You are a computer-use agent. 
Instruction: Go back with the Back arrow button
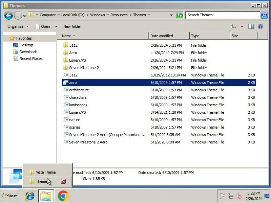[8, 16]
